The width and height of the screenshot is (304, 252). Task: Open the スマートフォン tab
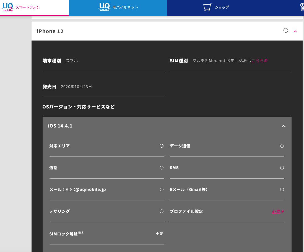coord(28,7)
